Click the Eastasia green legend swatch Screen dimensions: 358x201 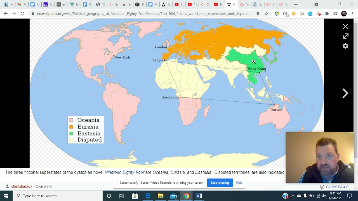pyautogui.click(x=71, y=133)
